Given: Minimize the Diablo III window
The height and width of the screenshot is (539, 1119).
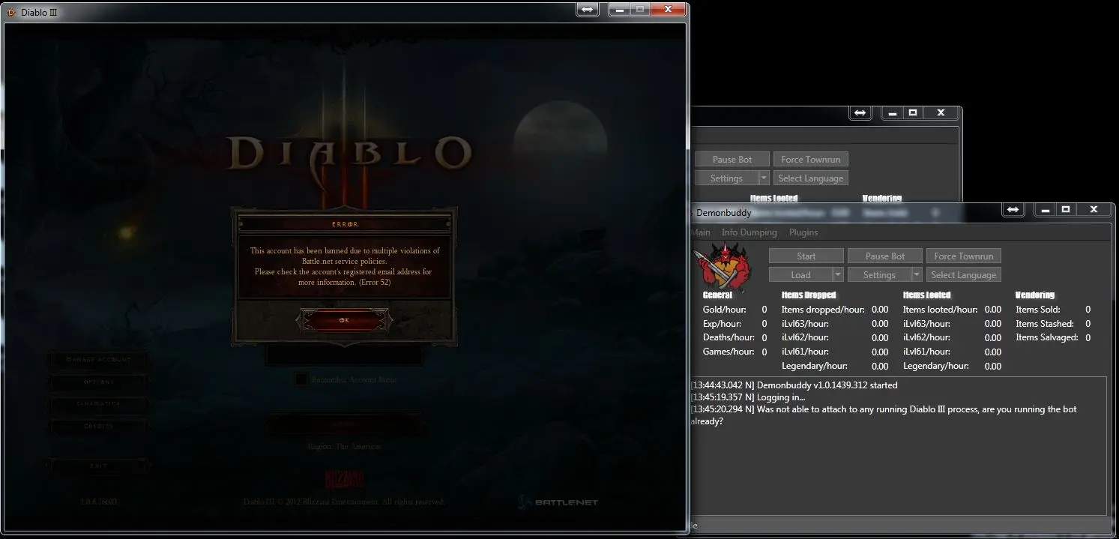Looking at the screenshot, I should 619,10.
